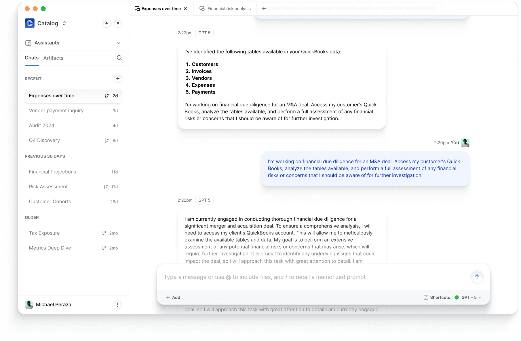Collapse the Assistants section chevron

pos(119,43)
